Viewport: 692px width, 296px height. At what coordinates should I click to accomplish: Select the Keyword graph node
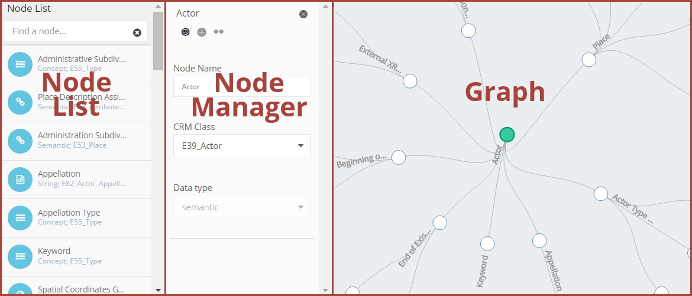click(x=487, y=243)
